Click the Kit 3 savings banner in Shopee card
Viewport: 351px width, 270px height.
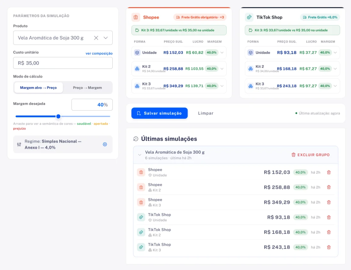pos(179,30)
